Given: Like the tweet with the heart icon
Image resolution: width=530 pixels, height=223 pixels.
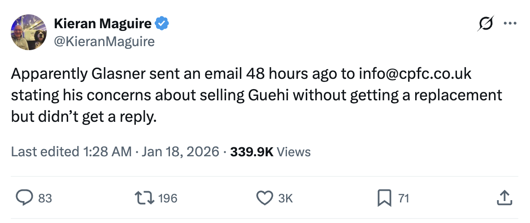Looking at the screenshot, I should (265, 197).
